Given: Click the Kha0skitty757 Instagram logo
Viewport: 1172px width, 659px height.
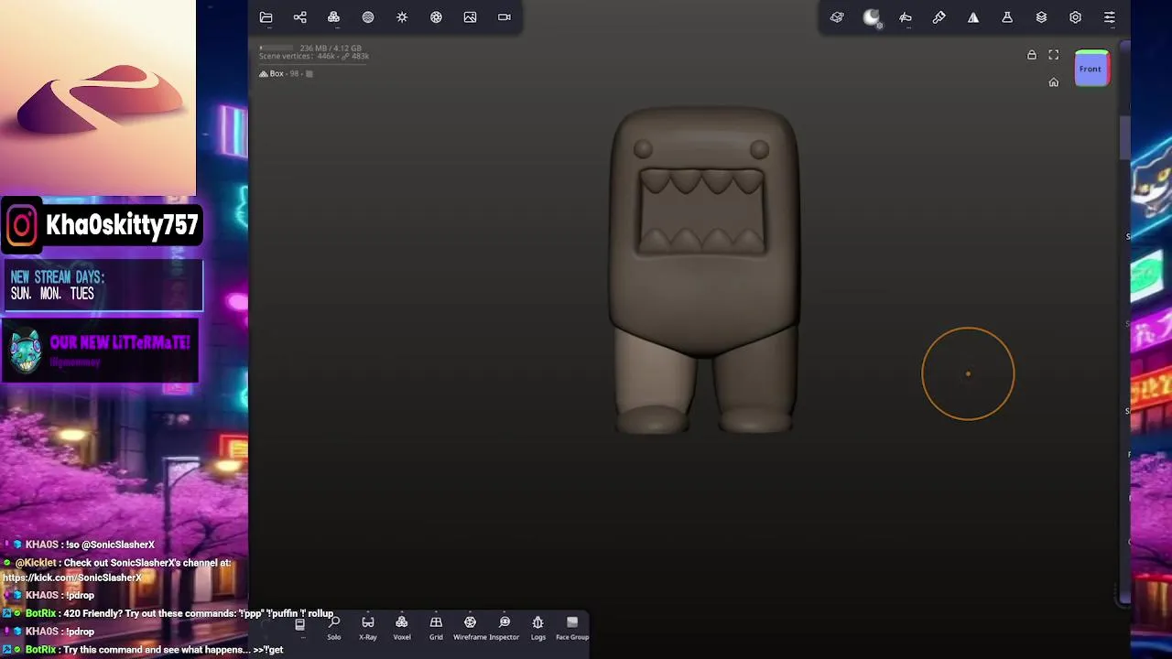Looking at the screenshot, I should point(22,225).
